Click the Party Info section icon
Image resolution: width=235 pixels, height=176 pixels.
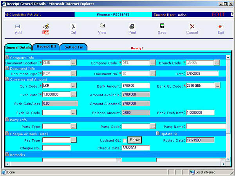coord(7,119)
